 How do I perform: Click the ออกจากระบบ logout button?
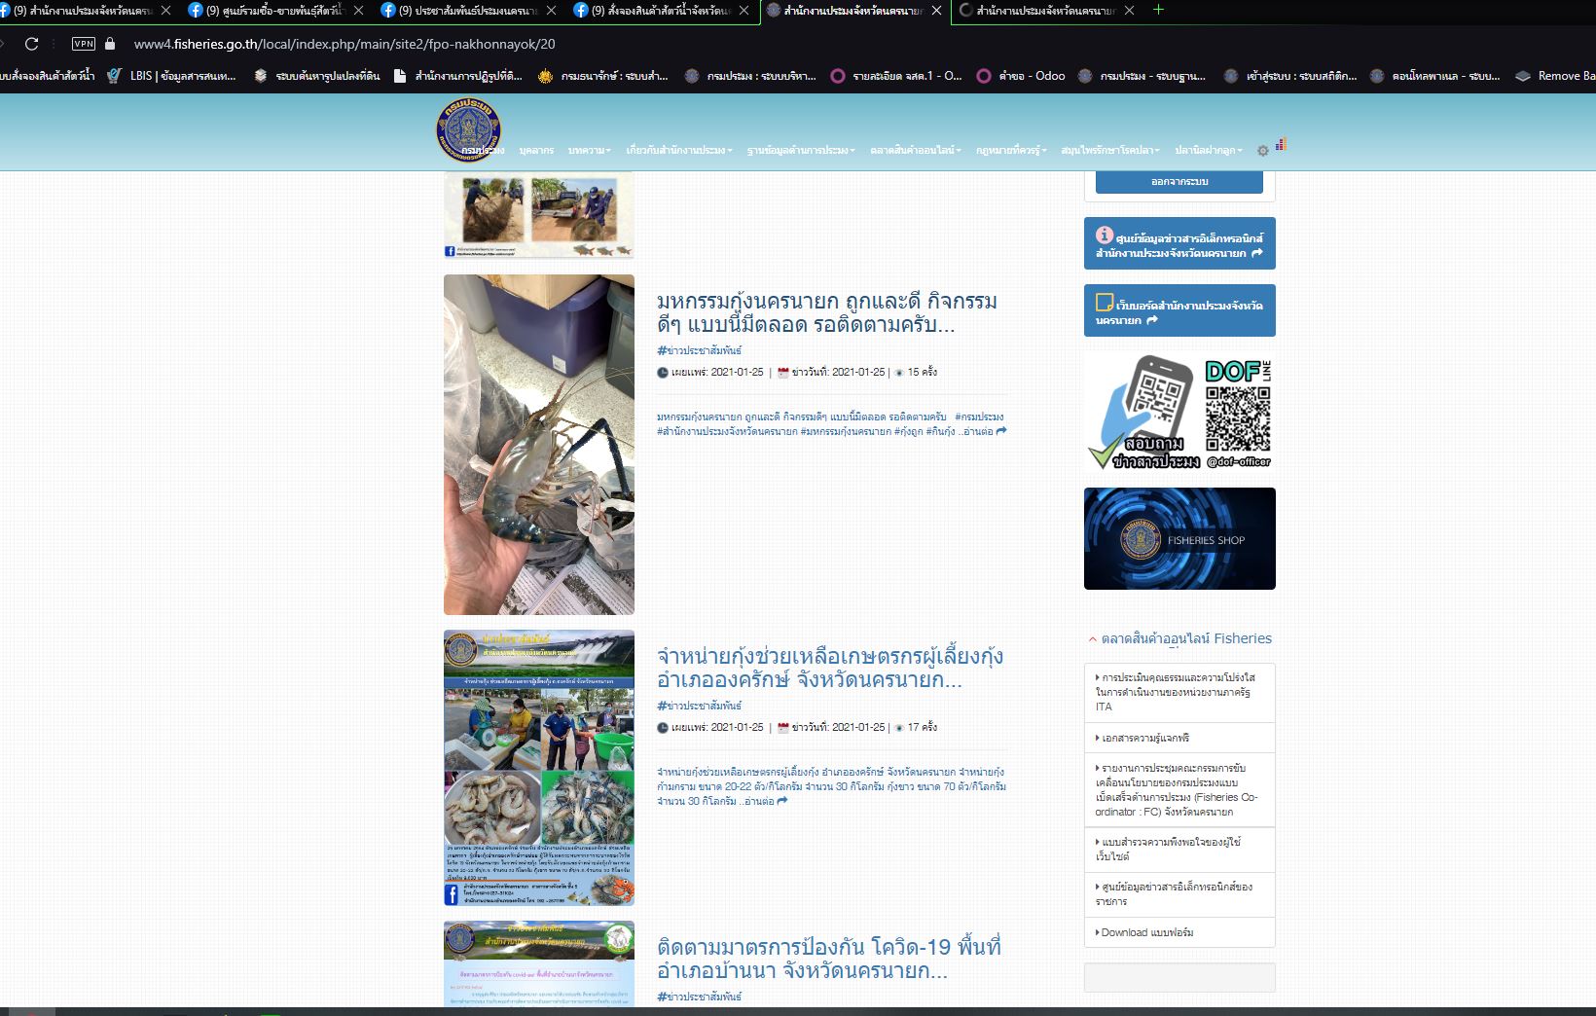[1179, 181]
